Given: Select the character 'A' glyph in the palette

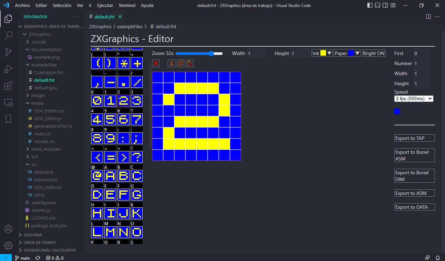Looking at the screenshot, I should click(x=110, y=176).
